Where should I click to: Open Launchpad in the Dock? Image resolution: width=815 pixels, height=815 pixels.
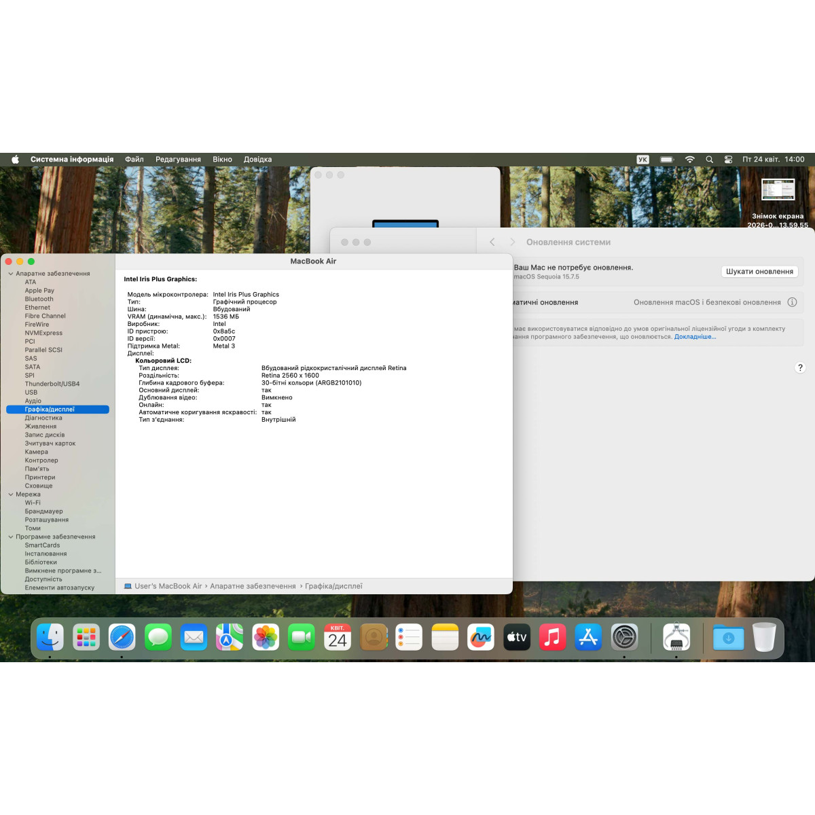click(86, 637)
